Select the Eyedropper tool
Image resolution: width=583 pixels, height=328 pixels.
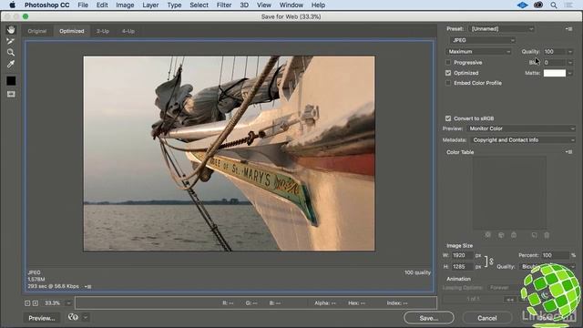pyautogui.click(x=11, y=64)
